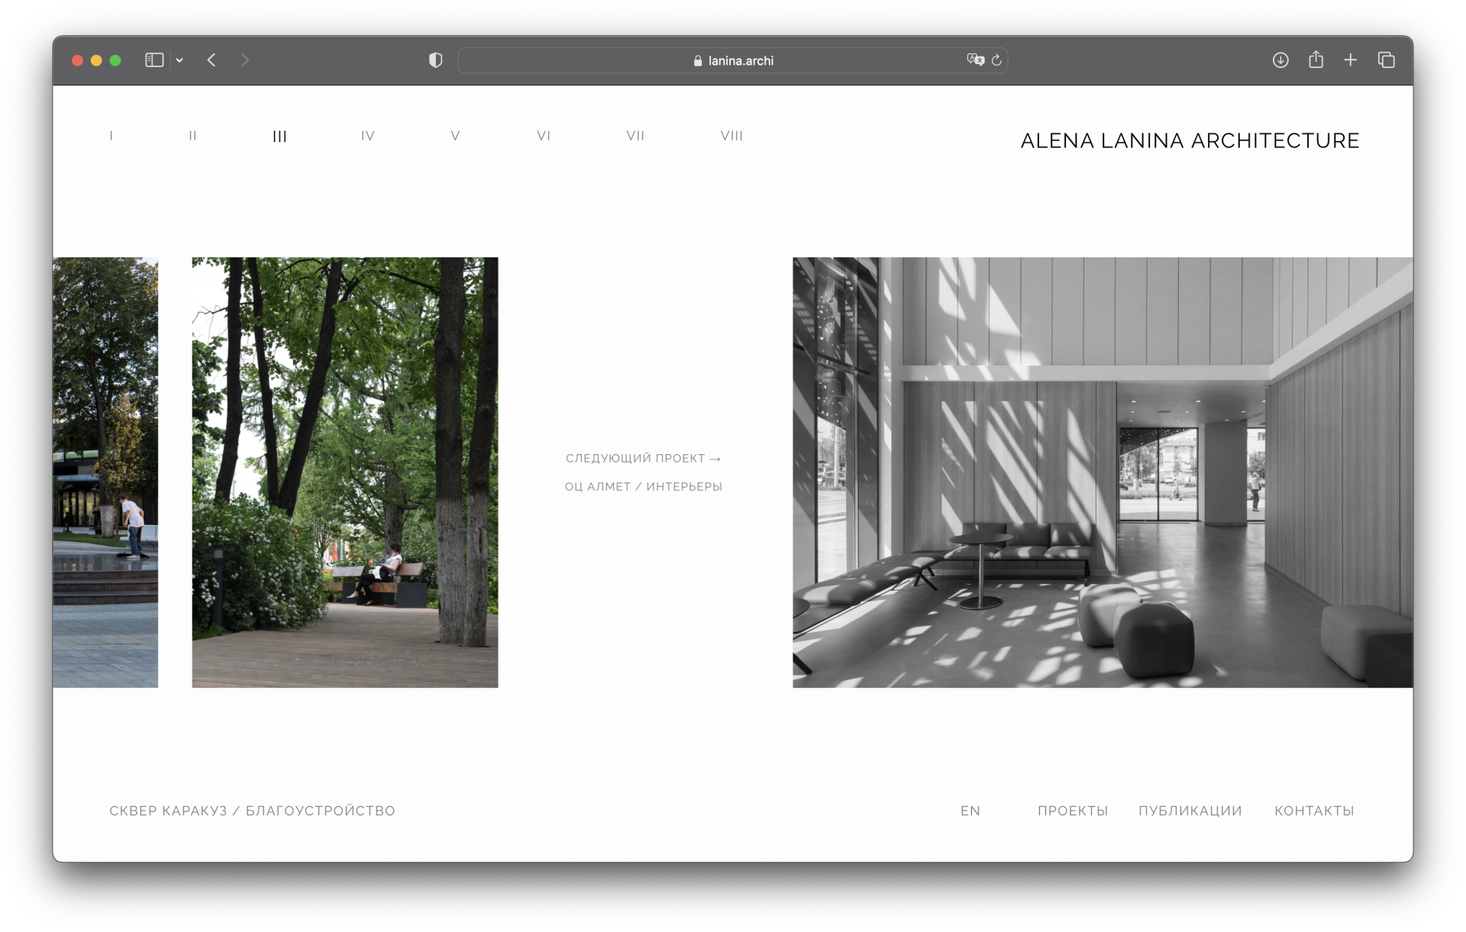Open ОЦ АЛМЕТ / ИНТЕРЬЕРЫ project link
The height and width of the screenshot is (932, 1466).
pos(643,487)
